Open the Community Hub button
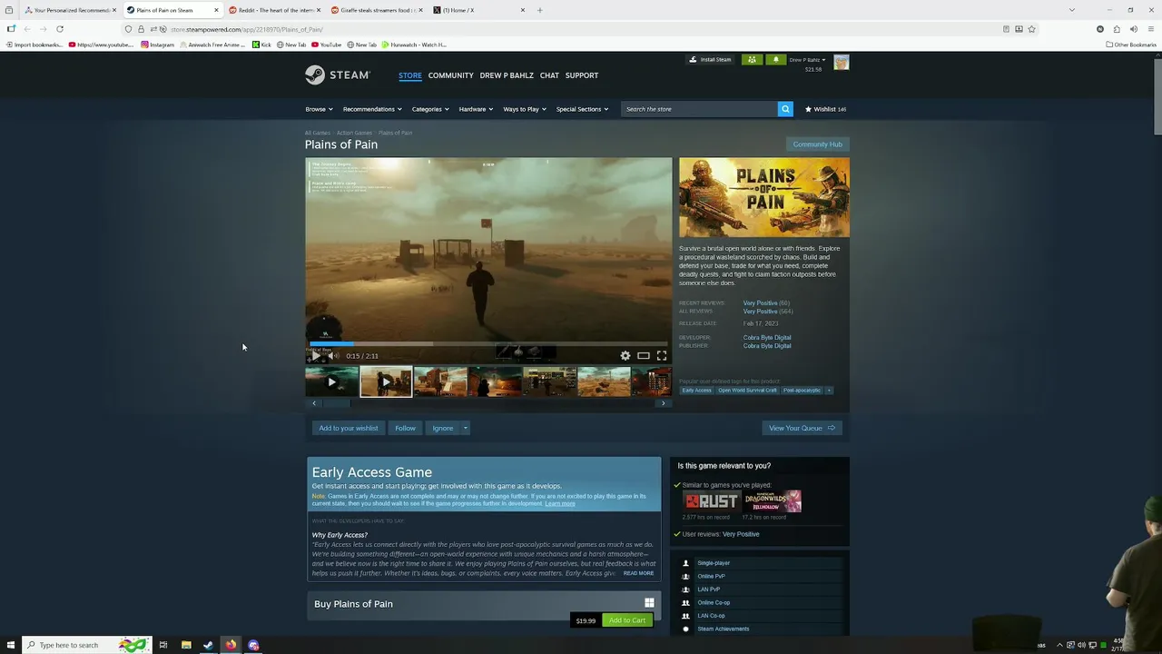Screen dimensions: 1162x654 click(817, 144)
